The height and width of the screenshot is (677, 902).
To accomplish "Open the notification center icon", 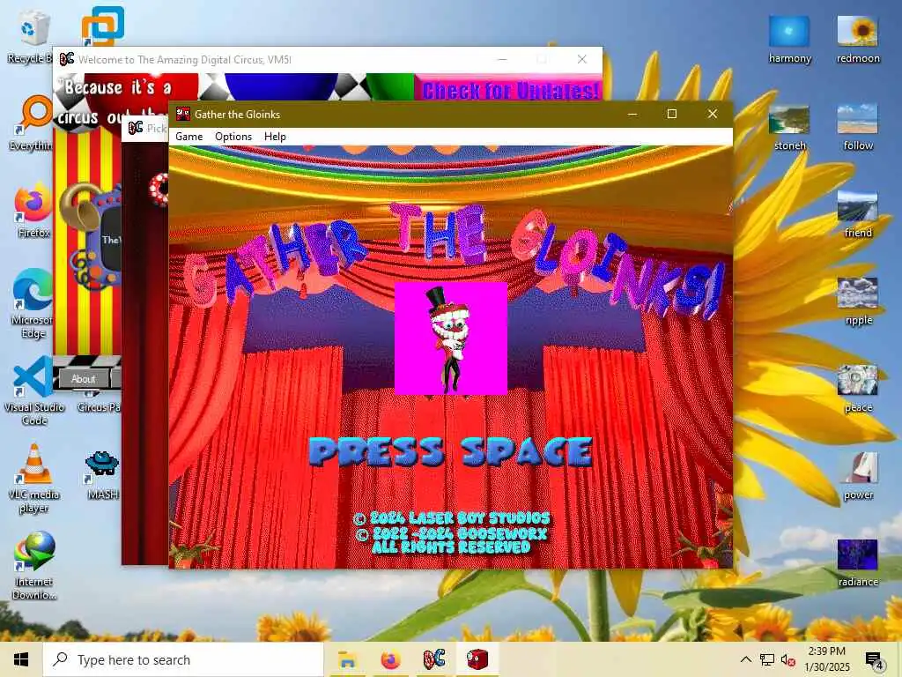I will [x=875, y=660].
